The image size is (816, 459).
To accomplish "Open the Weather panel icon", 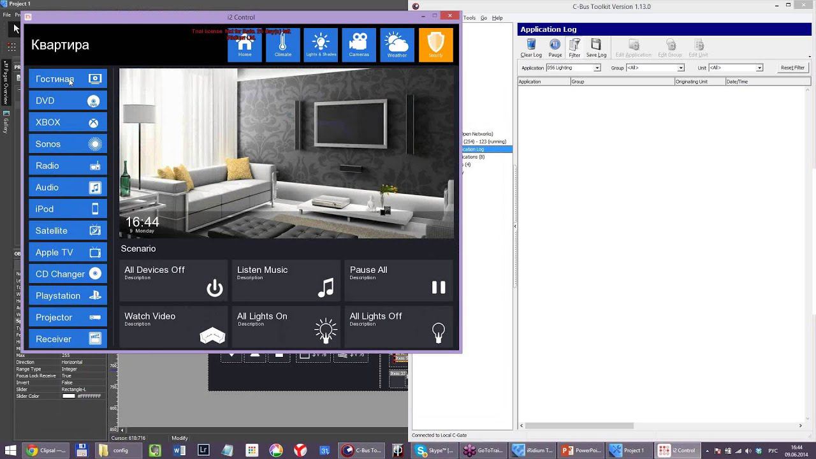I will [397, 45].
